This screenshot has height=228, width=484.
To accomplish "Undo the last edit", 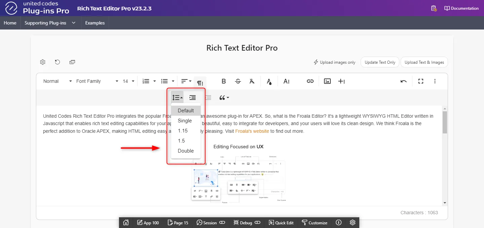I will tap(404, 81).
